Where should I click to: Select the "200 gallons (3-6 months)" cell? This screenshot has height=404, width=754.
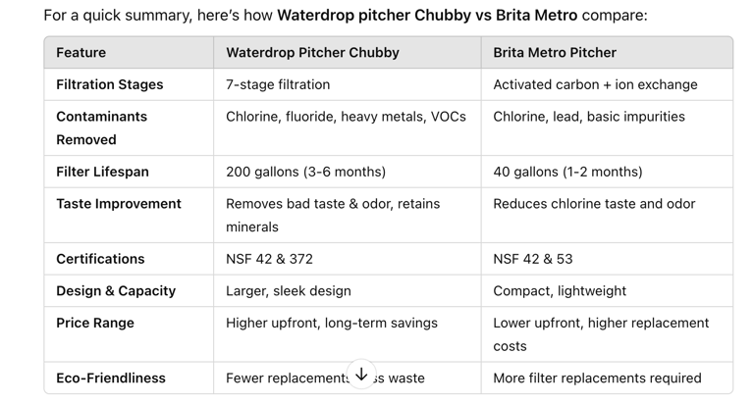305,172
